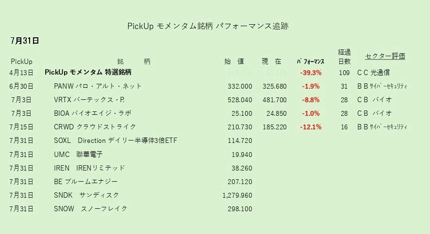430x234 pixels.
Task: Select the 経過日数 column header
Action: click(344, 57)
